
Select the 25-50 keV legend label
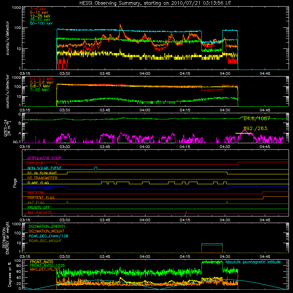[40, 20]
